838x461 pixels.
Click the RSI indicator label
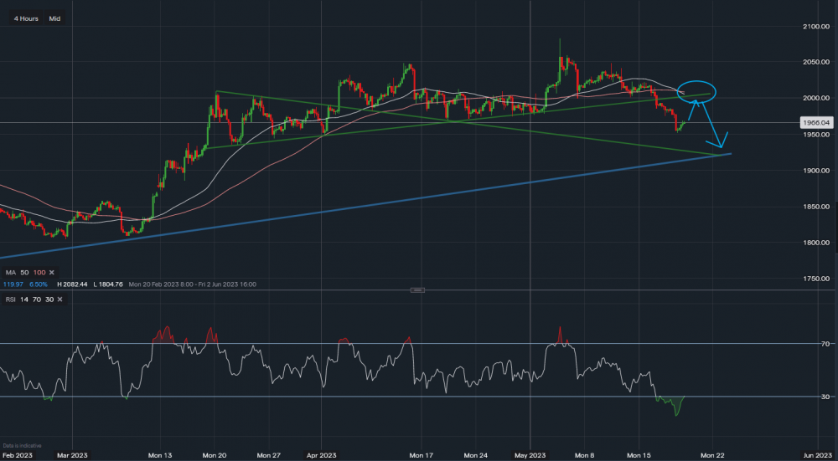[10, 299]
